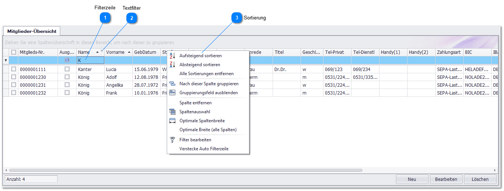
Task: Click the 'Optimale Spaltenbreite' width icon
Action: pos(172,121)
